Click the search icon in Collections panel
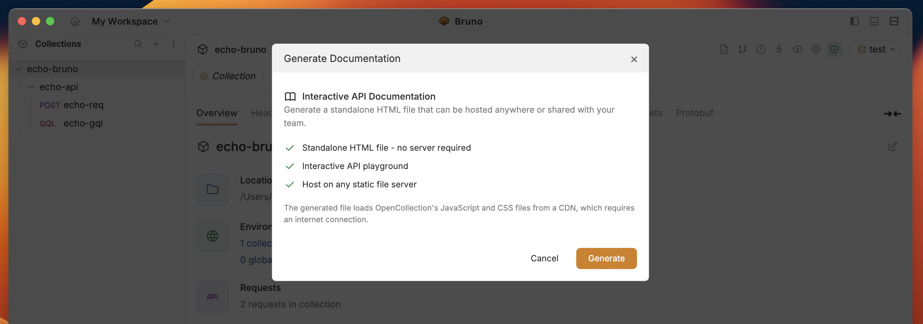Image resolution: width=923 pixels, height=324 pixels. tap(138, 44)
